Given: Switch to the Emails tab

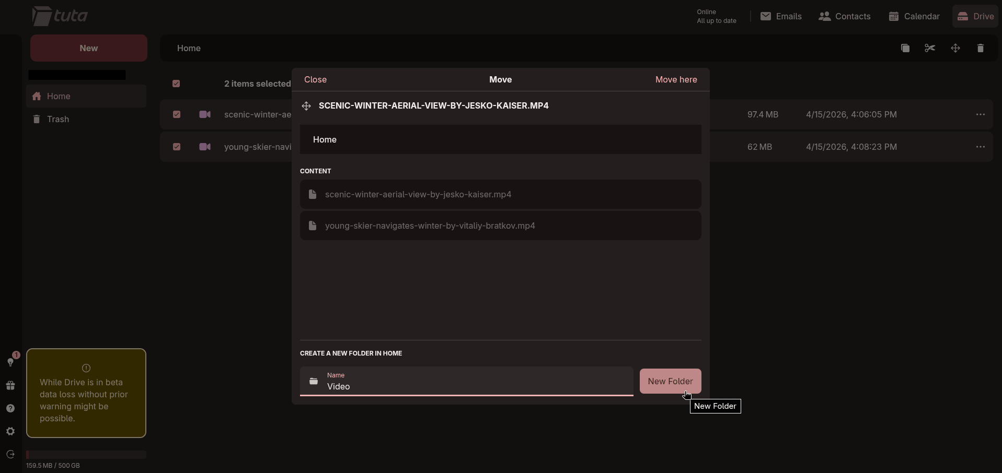Looking at the screenshot, I should point(781,16).
